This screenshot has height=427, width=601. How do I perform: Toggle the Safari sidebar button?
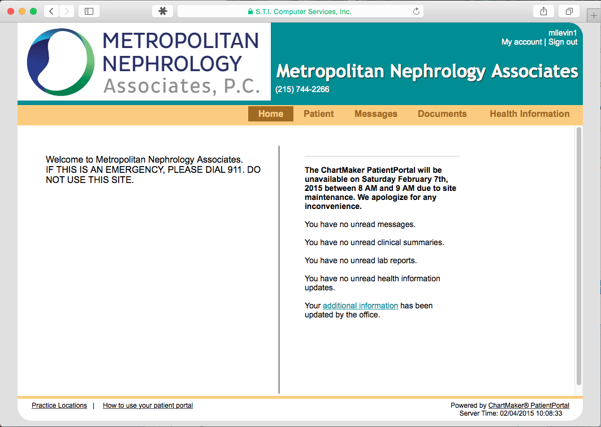point(89,11)
